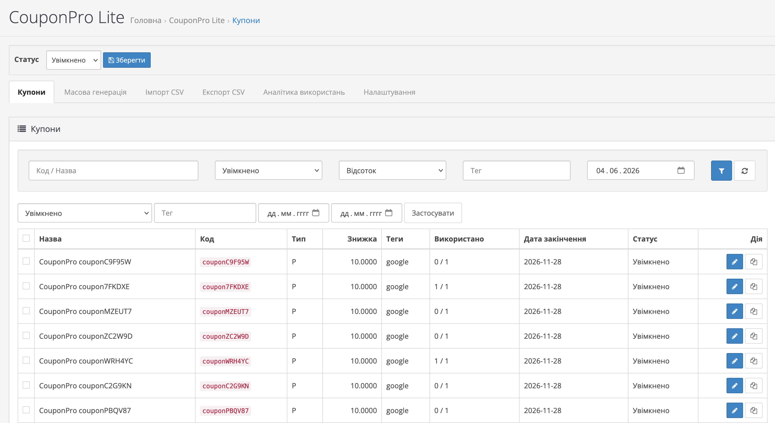
Task: Copy coupon couponC9F95W using duplicate icon
Action: click(754, 262)
